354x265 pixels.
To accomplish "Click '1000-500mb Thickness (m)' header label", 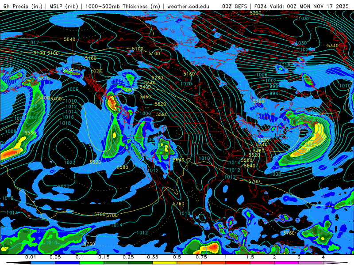I will tap(123, 6).
